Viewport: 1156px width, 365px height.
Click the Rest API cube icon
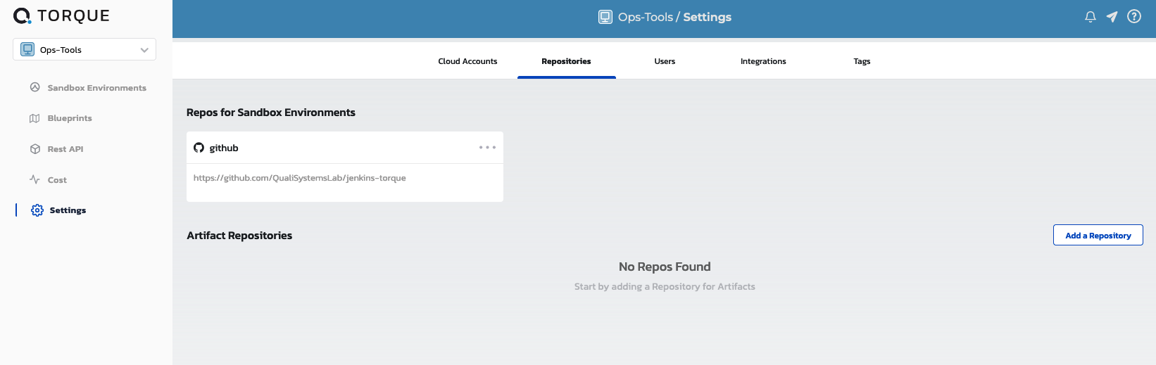pyautogui.click(x=34, y=149)
